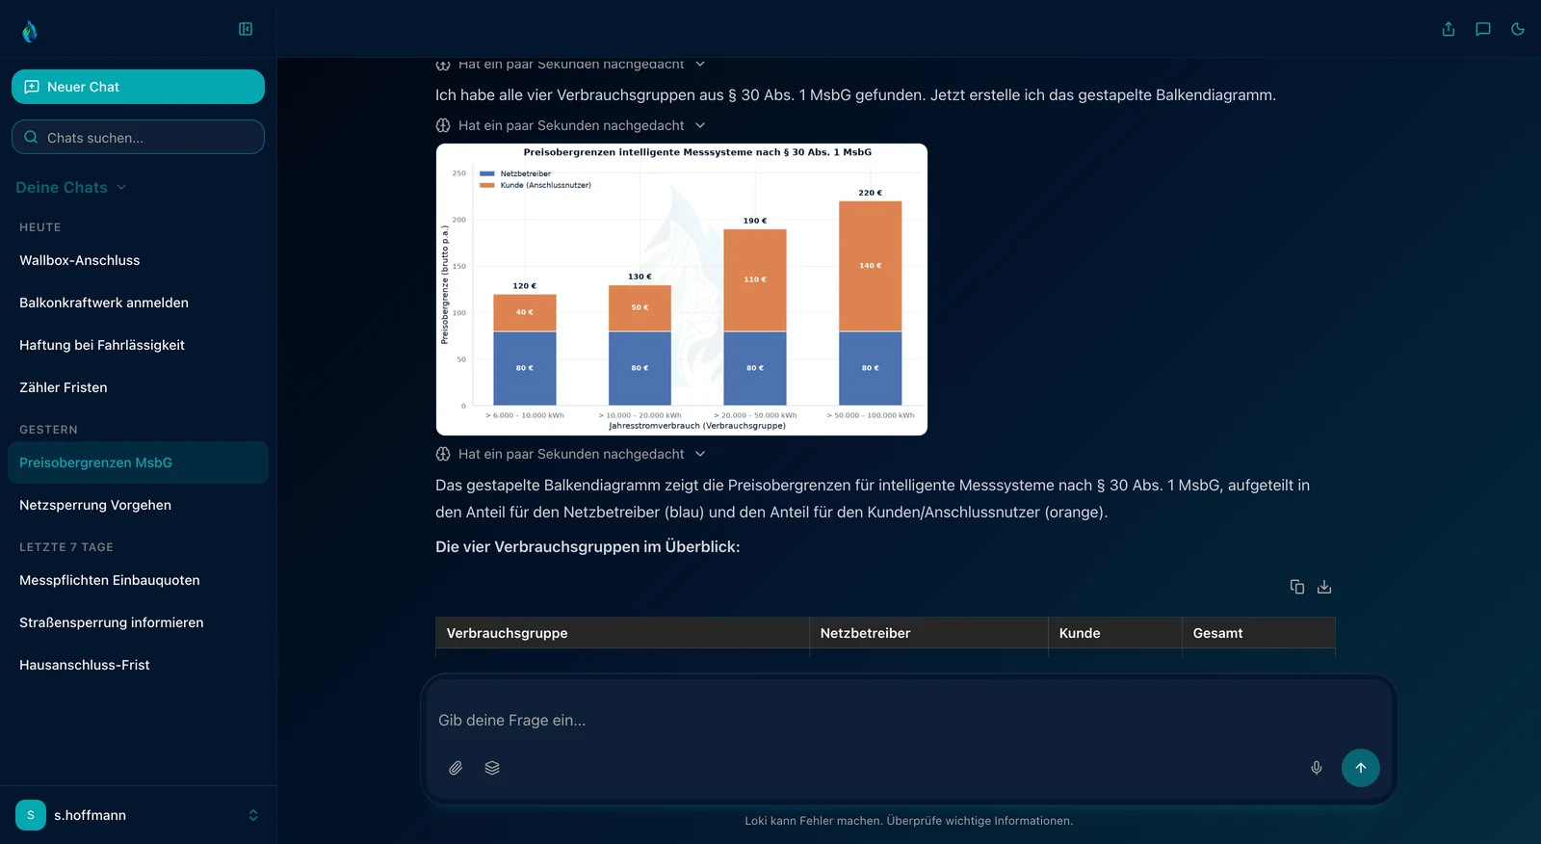This screenshot has height=844, width=1541.
Task: Click the Gesamt column header
Action: (1259, 633)
